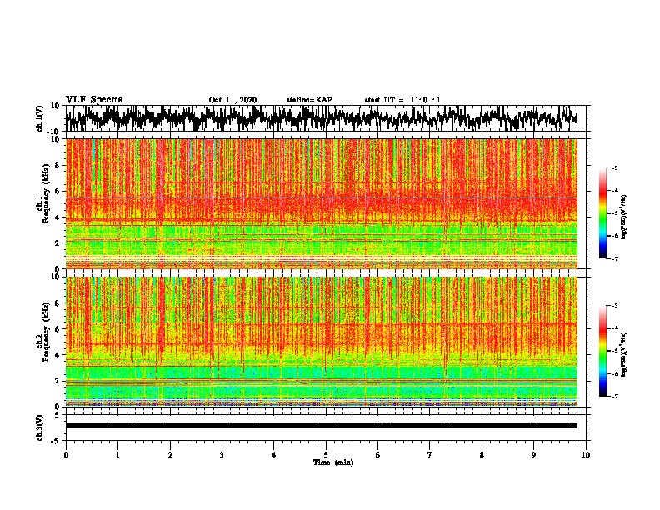Click the ch.1 spectrogram "8" kHz tick label
660x510 pixels.
pos(57,165)
